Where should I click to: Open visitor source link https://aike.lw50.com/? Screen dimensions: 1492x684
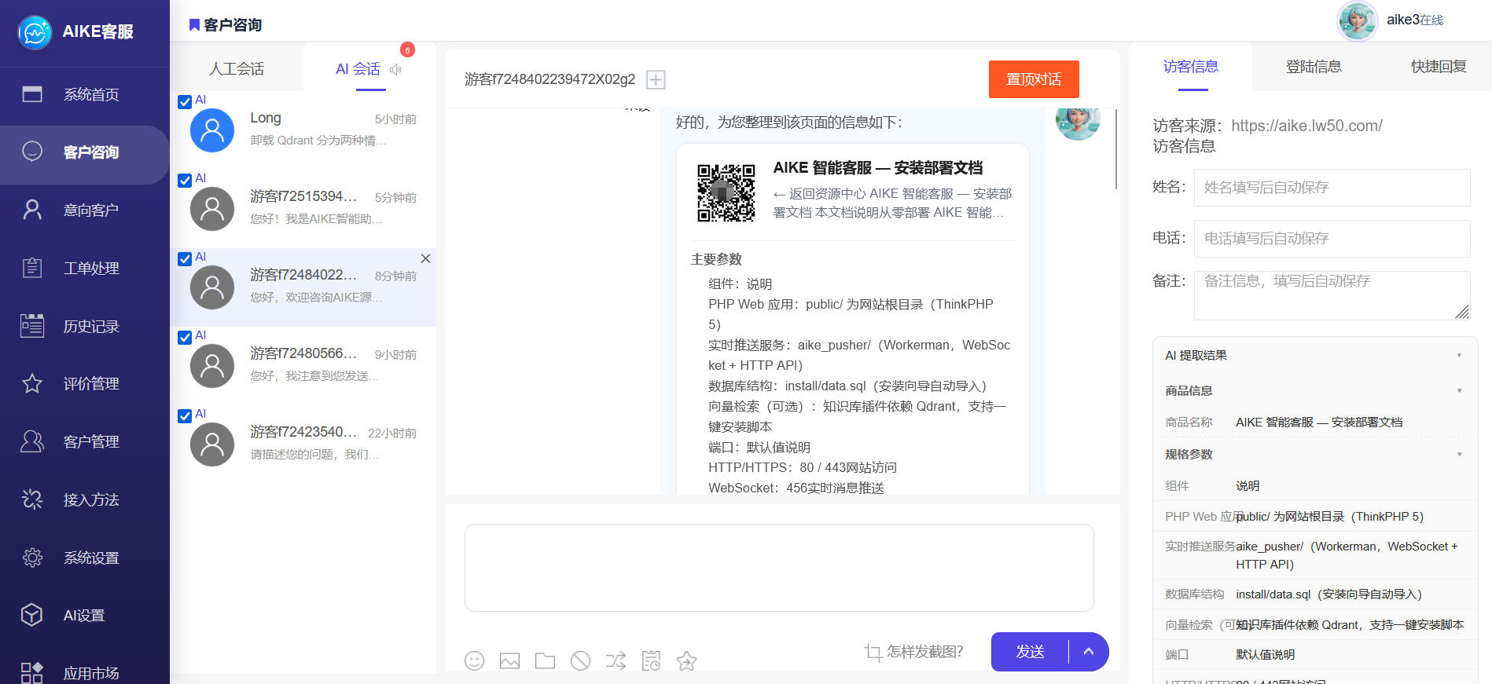pyautogui.click(x=1306, y=126)
